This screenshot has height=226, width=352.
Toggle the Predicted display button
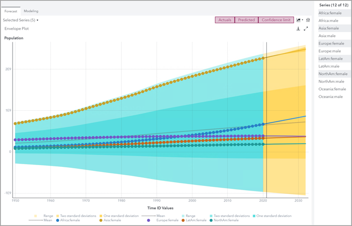click(246, 20)
